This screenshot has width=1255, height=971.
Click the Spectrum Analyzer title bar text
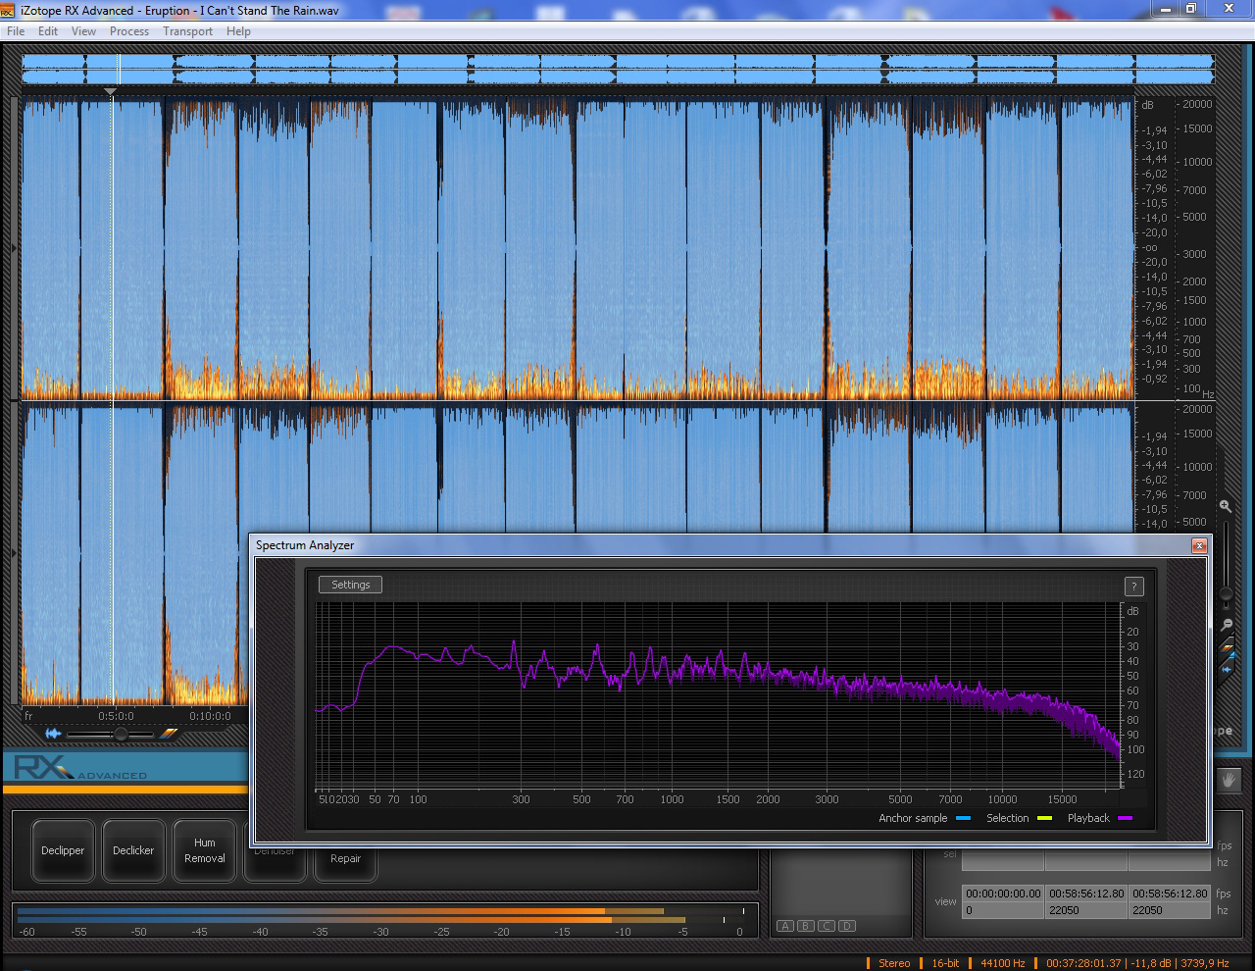pyautogui.click(x=305, y=545)
